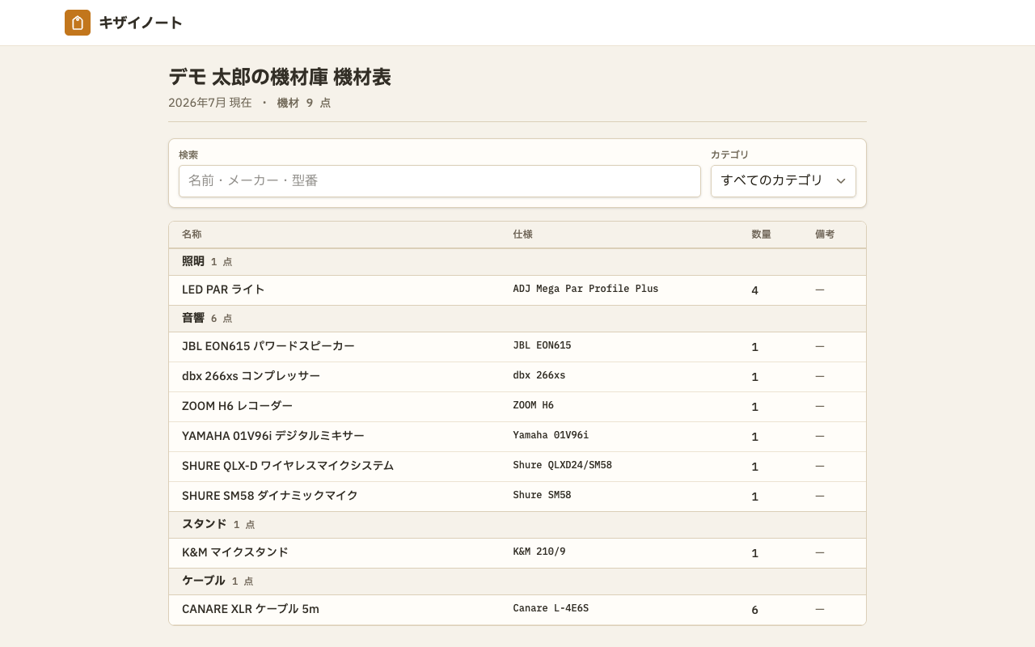The width and height of the screenshot is (1035, 647).
Task: Select the LED PAR ライト row
Action: 517,290
